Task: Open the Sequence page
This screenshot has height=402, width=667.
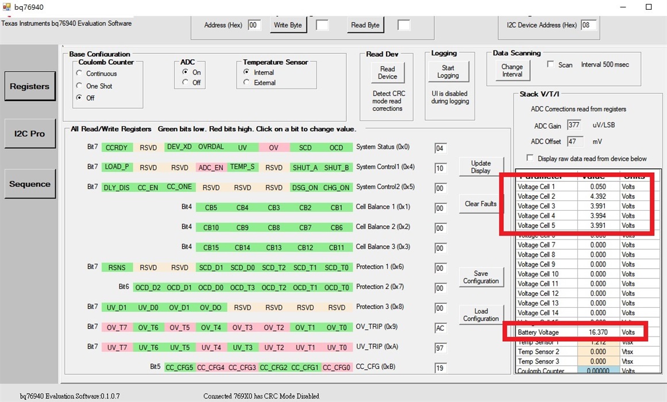Action: [30, 184]
